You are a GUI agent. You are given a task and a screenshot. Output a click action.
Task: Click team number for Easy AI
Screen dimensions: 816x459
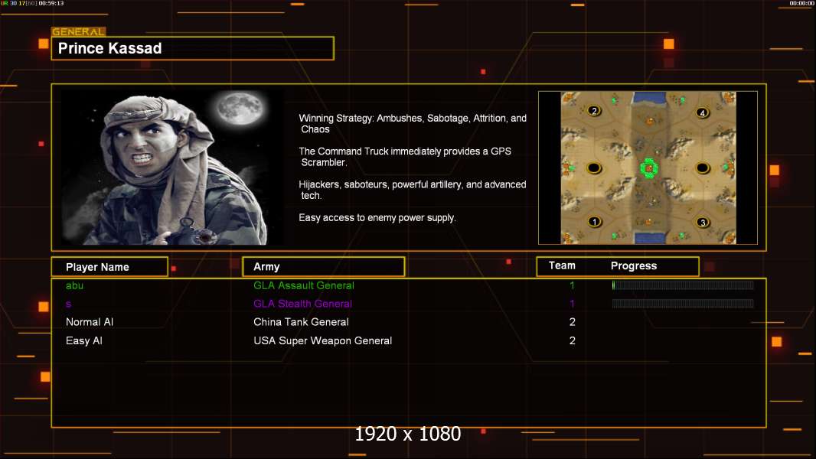[x=572, y=340]
